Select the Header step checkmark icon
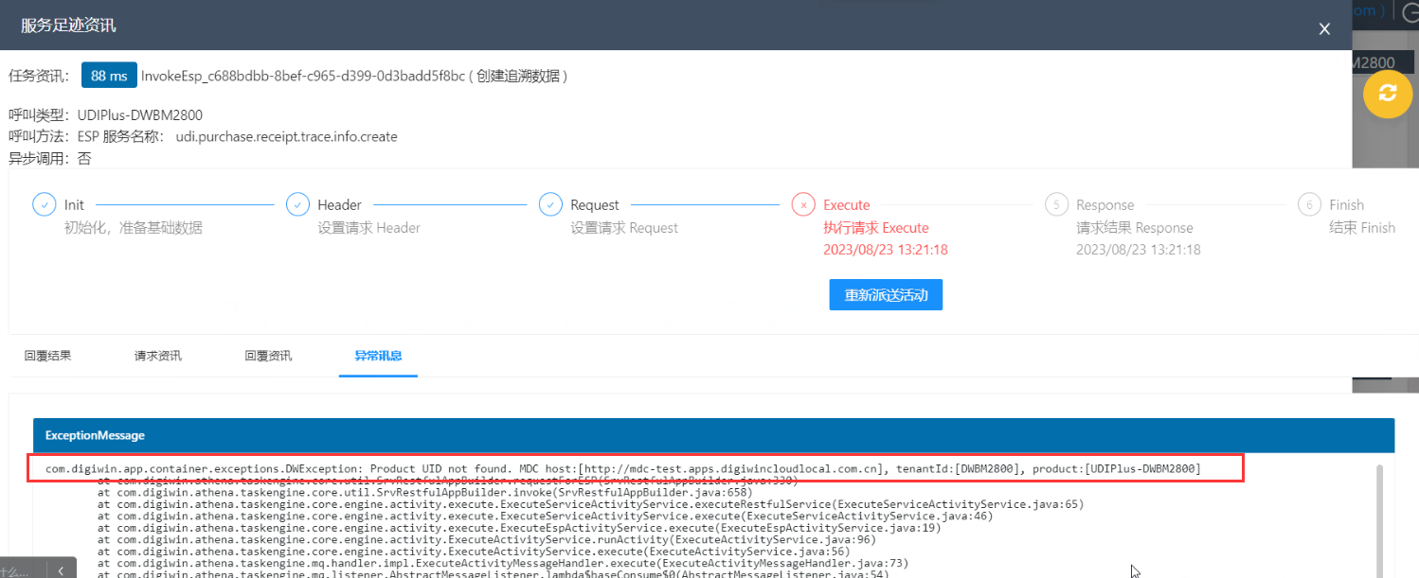 pos(297,204)
